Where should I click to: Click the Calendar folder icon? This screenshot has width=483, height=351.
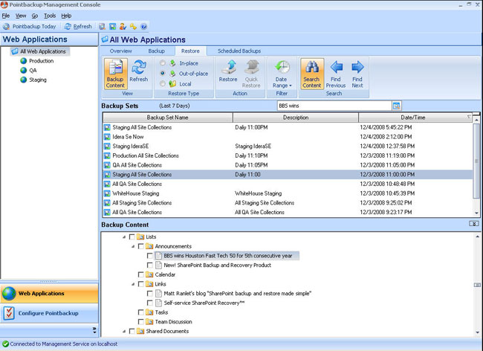[149, 274]
